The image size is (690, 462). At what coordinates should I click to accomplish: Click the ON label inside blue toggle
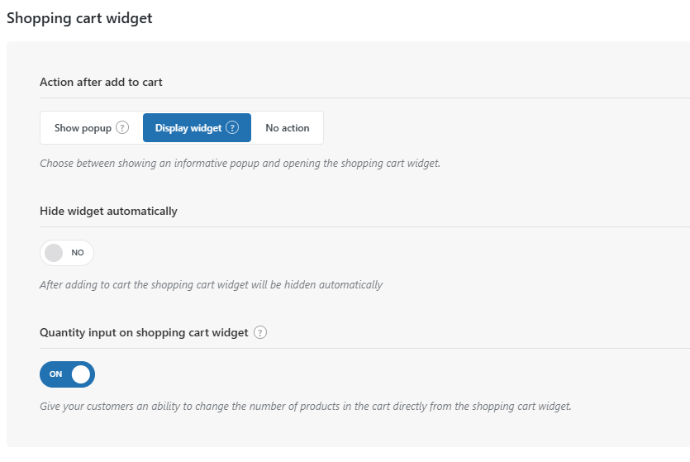click(55, 374)
